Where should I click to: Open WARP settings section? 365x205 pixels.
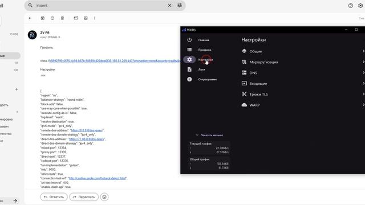pyautogui.click(x=303, y=105)
